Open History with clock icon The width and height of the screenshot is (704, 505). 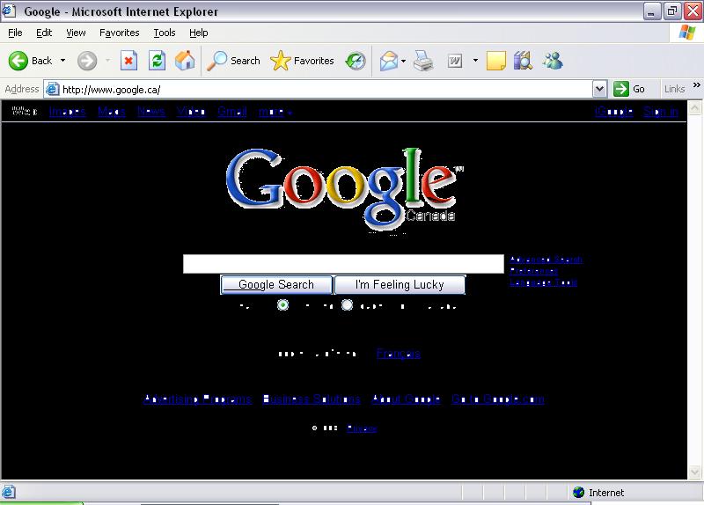356,61
